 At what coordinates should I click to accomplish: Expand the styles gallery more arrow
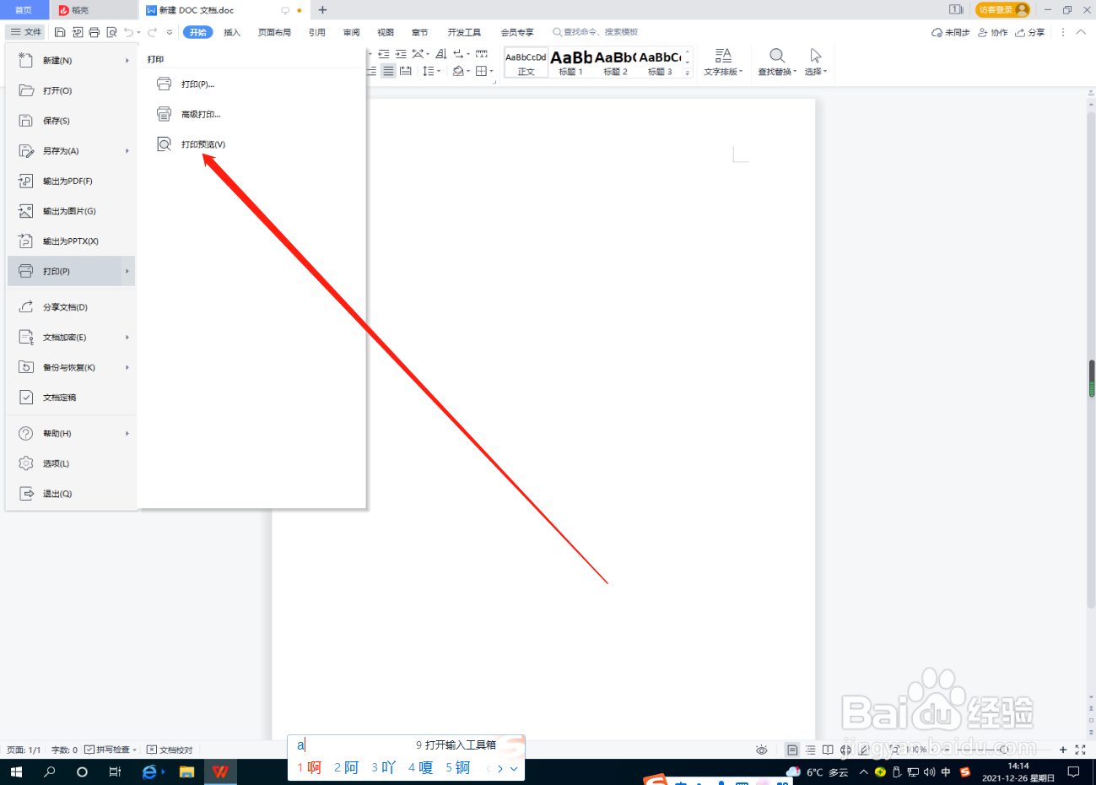688,73
